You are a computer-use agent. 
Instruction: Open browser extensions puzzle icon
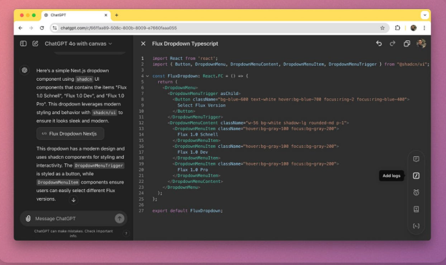click(x=397, y=28)
